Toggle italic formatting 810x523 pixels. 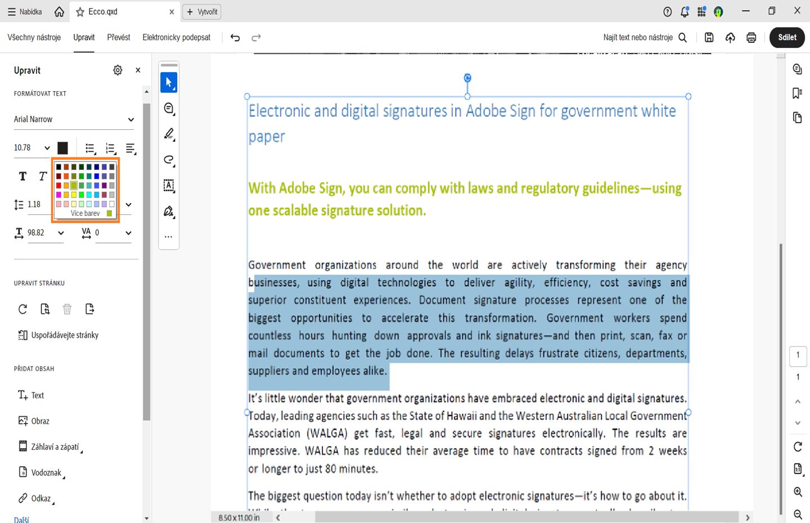pyautogui.click(x=42, y=176)
